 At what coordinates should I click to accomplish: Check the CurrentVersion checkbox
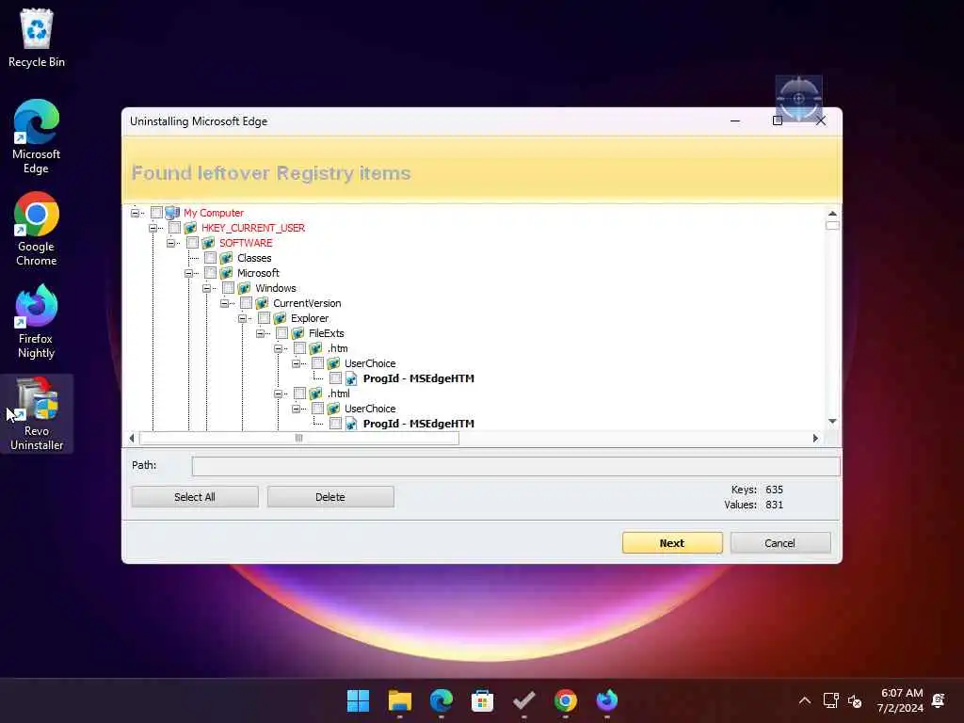coord(246,303)
